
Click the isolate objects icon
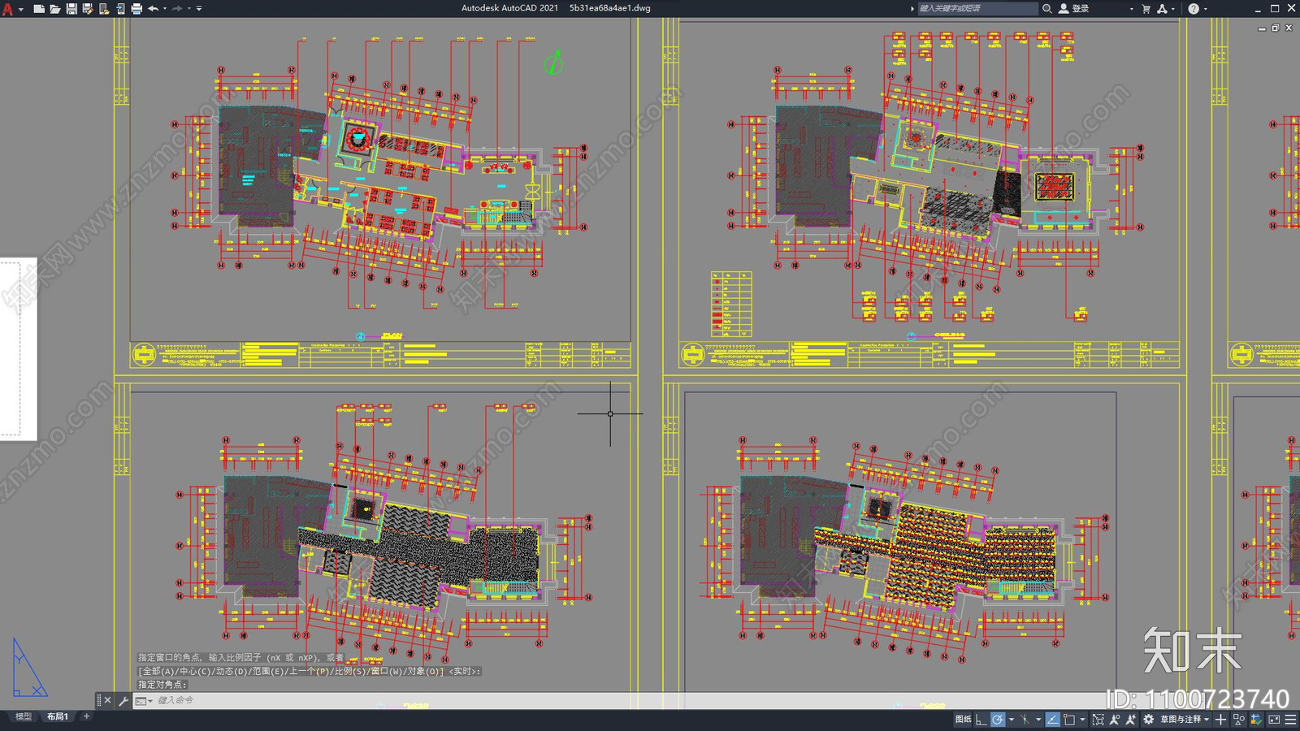tap(1239, 720)
